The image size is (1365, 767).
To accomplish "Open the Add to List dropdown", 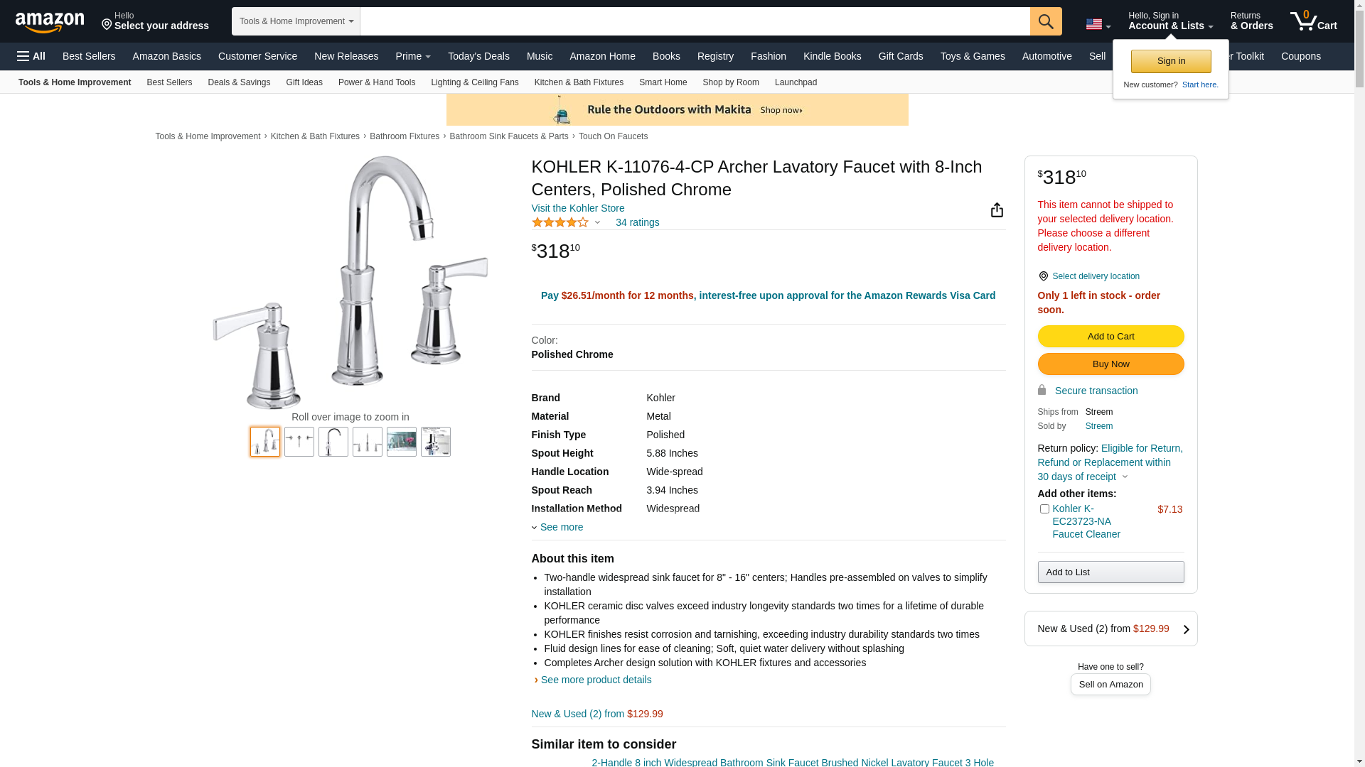I will tap(1110, 572).
